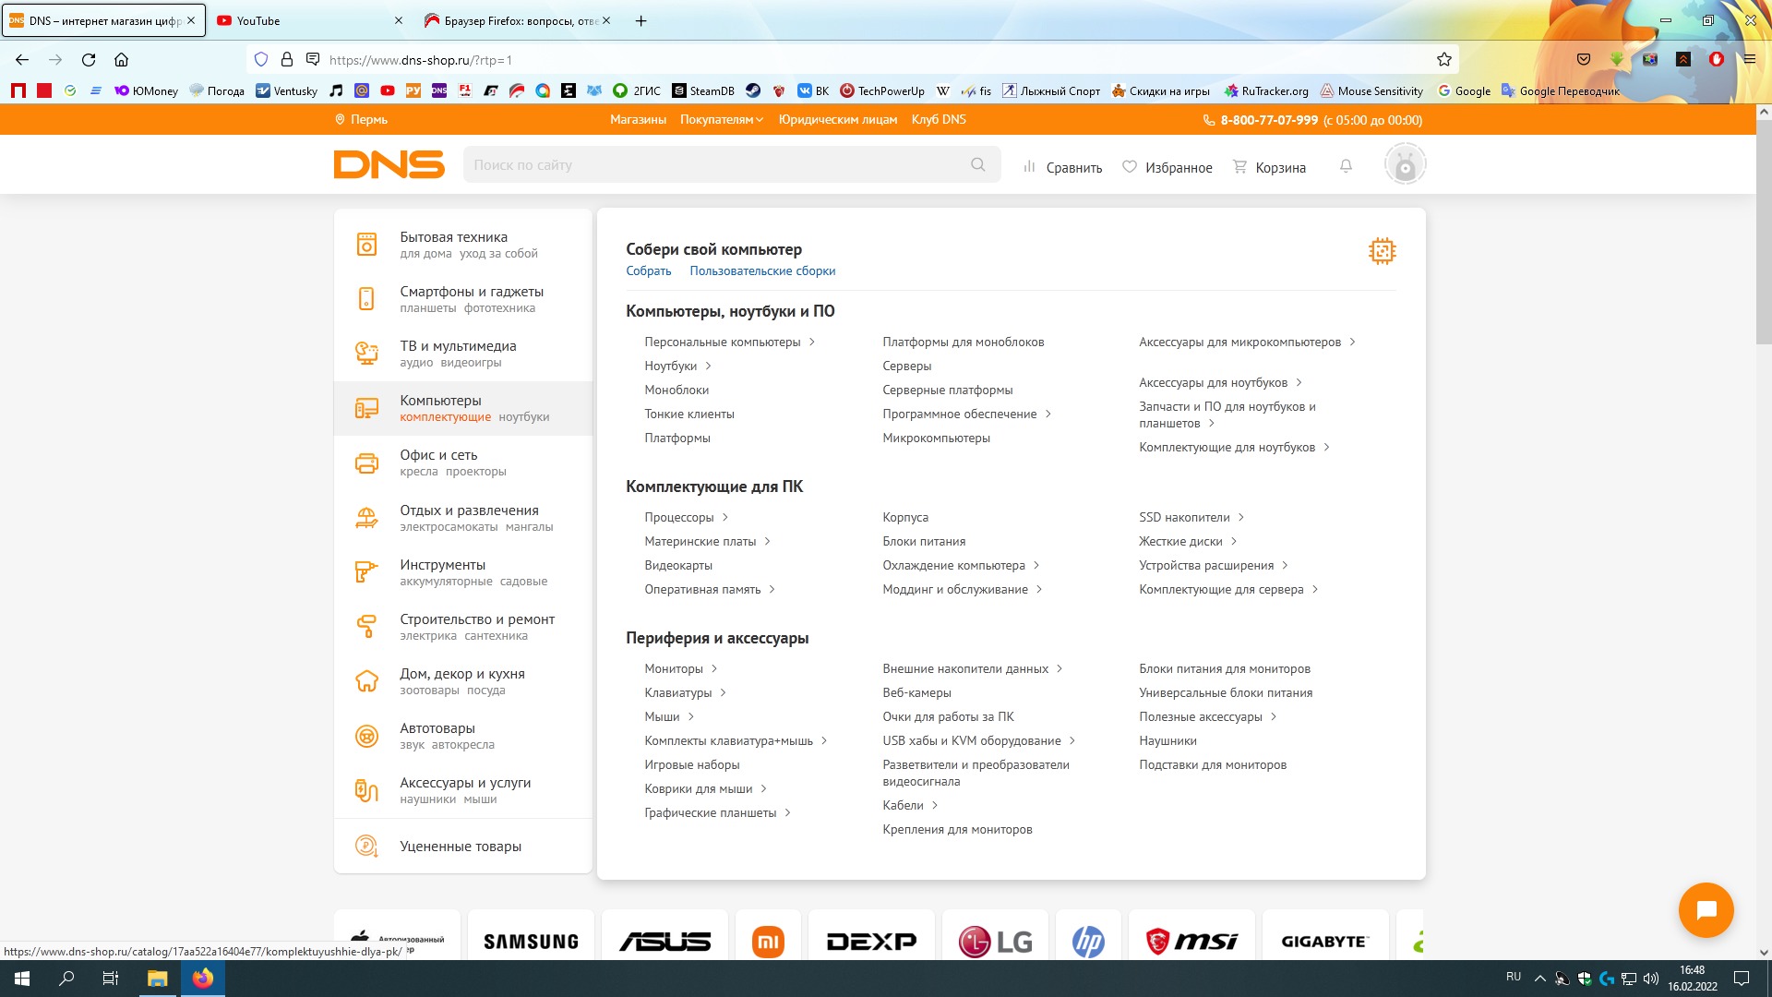
Task: Reload the page in Firefox
Action: (89, 60)
